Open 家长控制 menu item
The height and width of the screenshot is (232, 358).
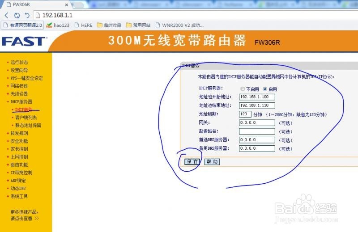coord(19,149)
